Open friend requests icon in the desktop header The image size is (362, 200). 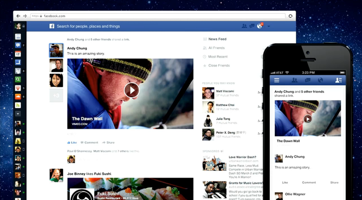tap(244, 26)
